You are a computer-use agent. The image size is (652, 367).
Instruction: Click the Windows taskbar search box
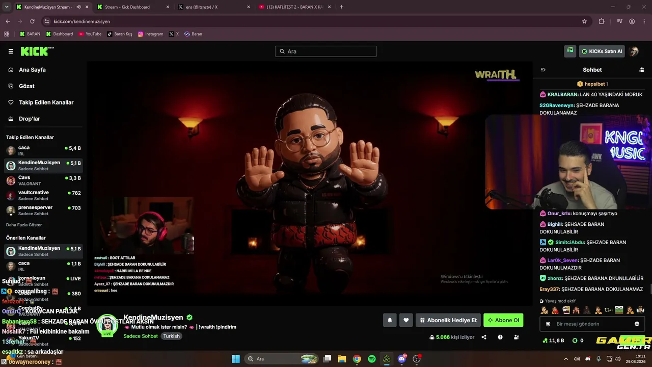(x=282, y=359)
